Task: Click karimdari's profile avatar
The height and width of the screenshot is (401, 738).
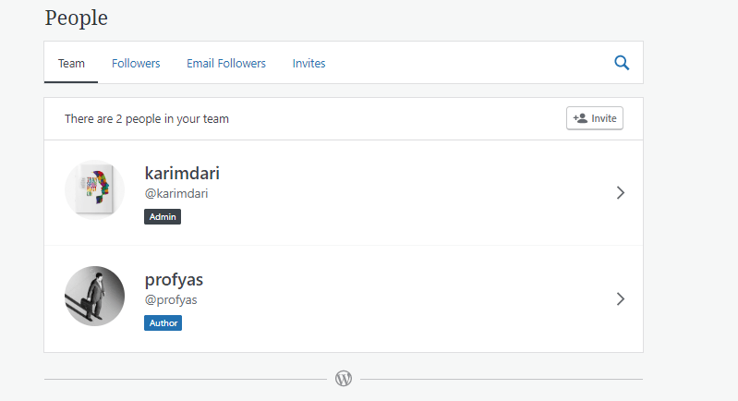Action: point(94,191)
